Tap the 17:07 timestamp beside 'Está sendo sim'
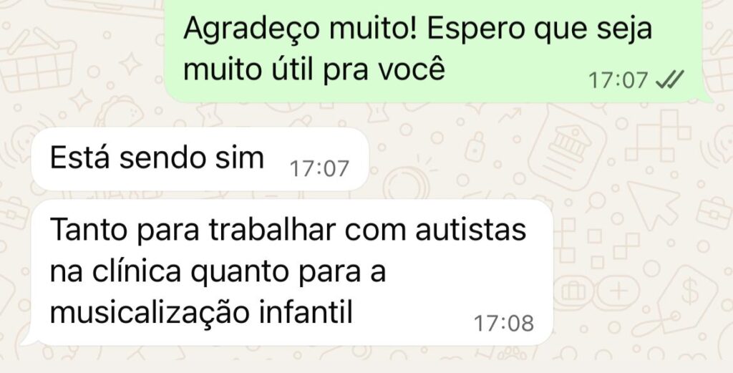The height and width of the screenshot is (373, 733). click(320, 168)
